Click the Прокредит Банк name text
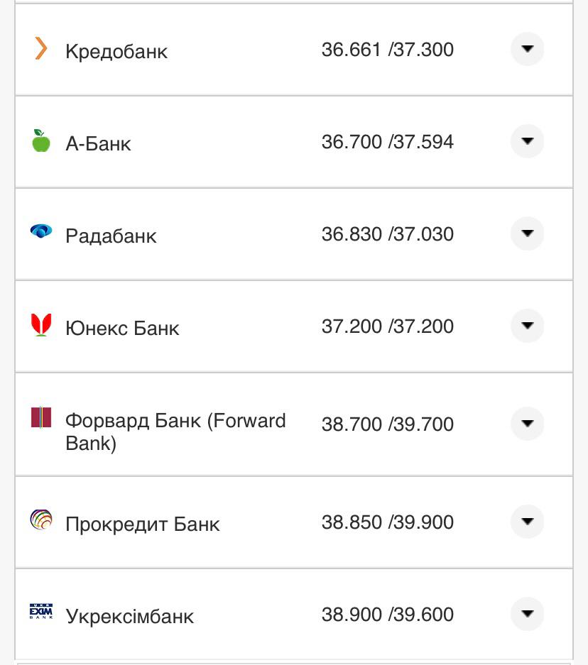The height and width of the screenshot is (665, 588). click(142, 524)
